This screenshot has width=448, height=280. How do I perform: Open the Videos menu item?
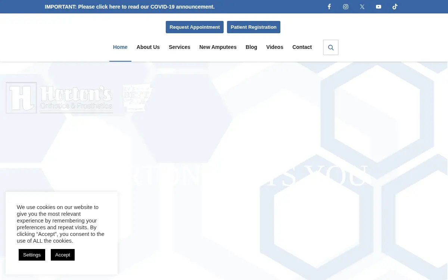(x=275, y=47)
